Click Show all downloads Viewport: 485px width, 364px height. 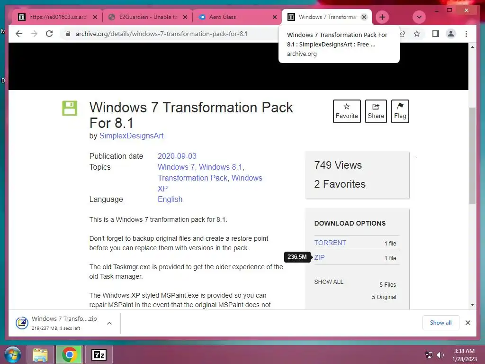pyautogui.click(x=440, y=323)
